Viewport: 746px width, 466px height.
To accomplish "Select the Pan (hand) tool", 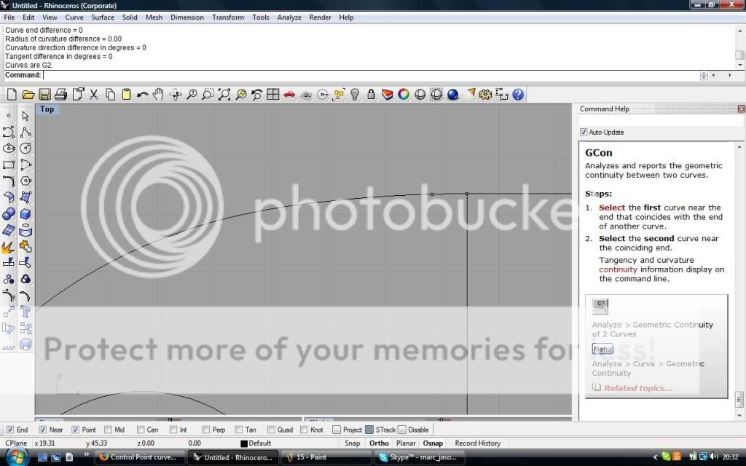I will 158,95.
